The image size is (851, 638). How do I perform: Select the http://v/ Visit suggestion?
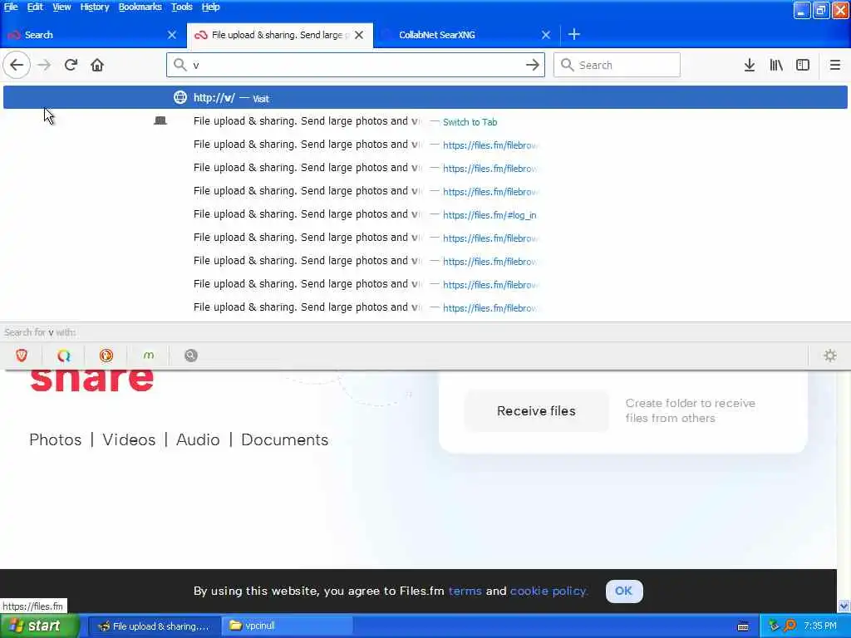tap(425, 98)
